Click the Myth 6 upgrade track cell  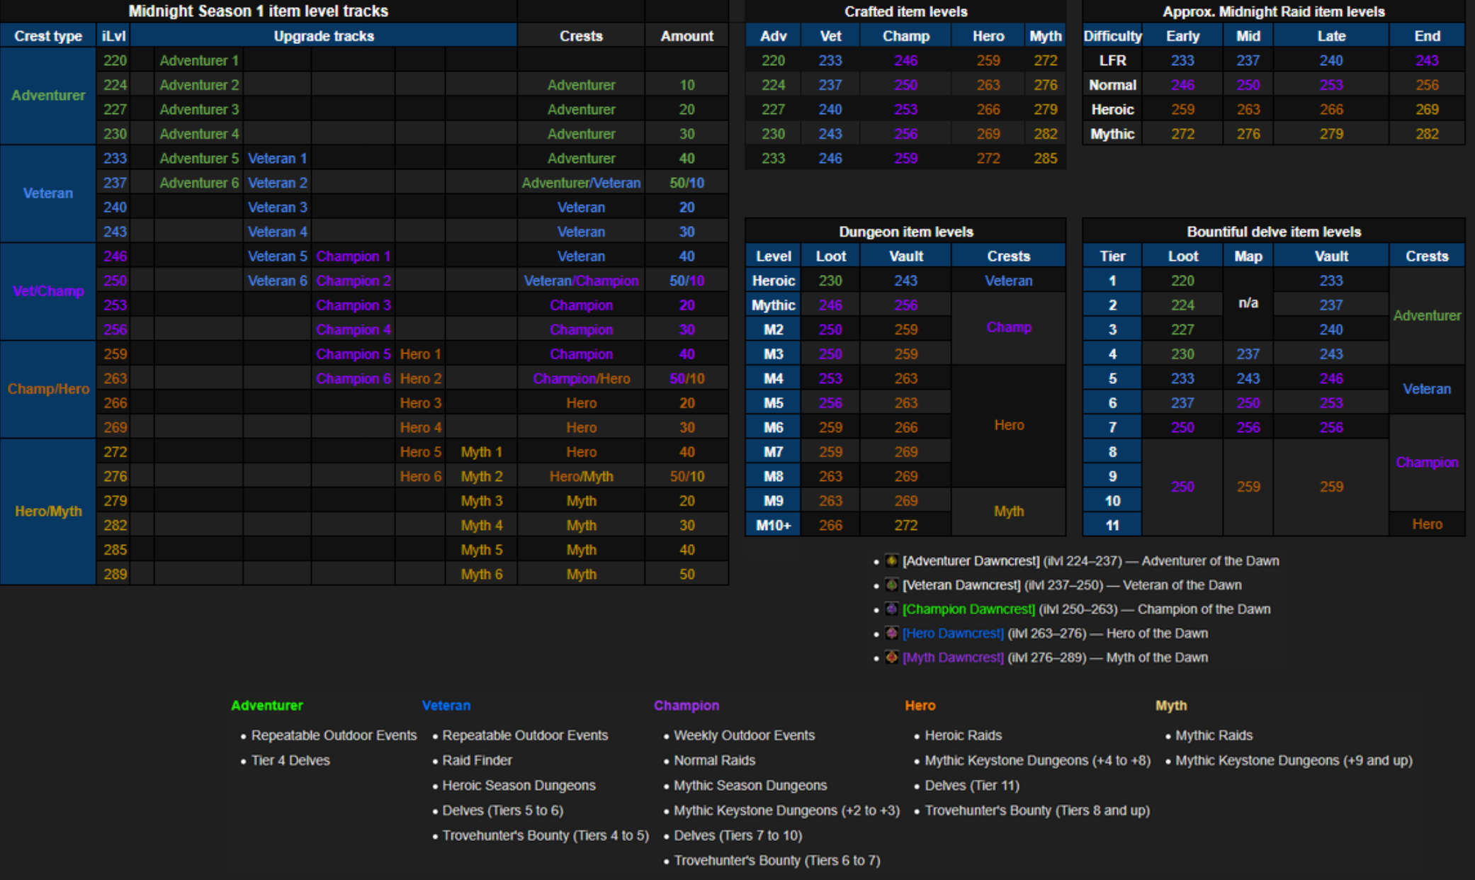click(481, 575)
